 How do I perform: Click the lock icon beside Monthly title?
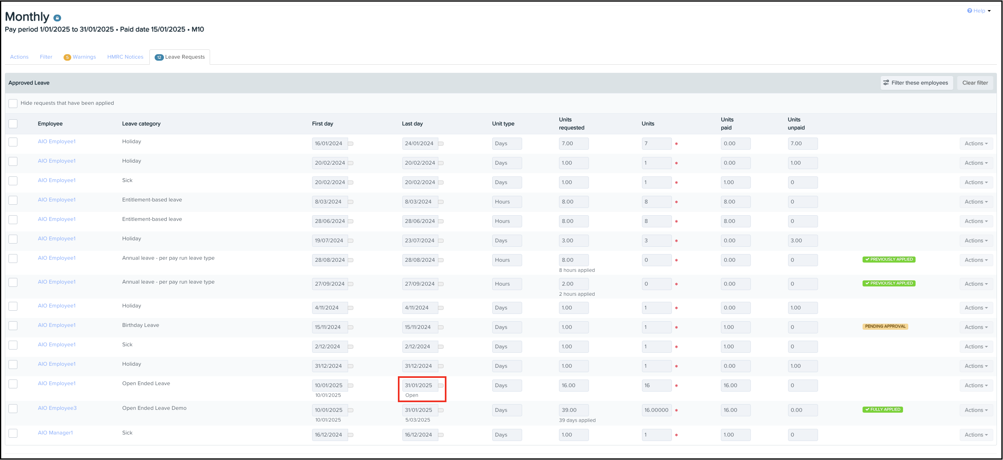pyautogui.click(x=57, y=18)
